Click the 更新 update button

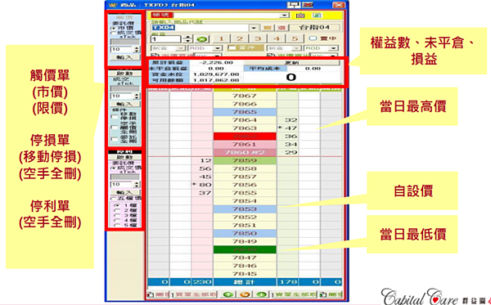291,63
